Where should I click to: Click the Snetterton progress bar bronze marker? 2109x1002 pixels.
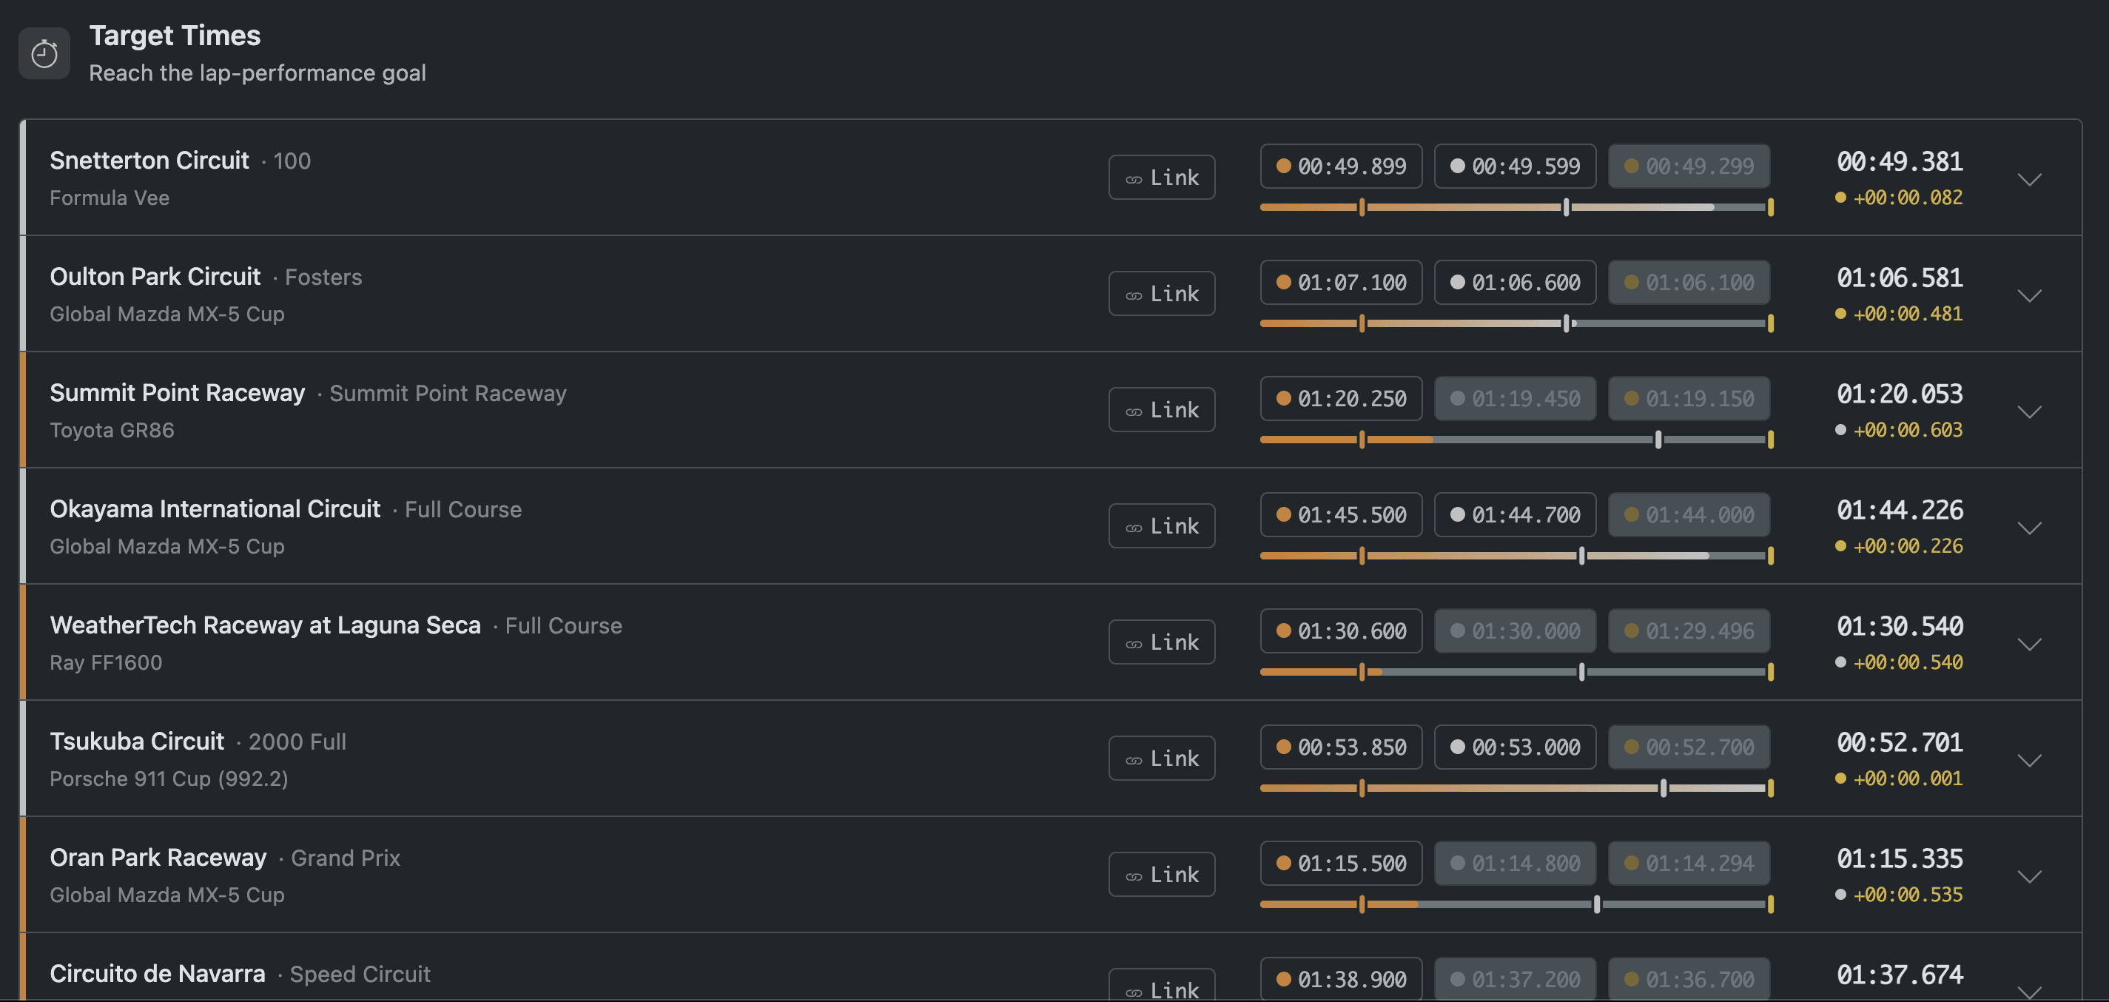coord(1362,207)
